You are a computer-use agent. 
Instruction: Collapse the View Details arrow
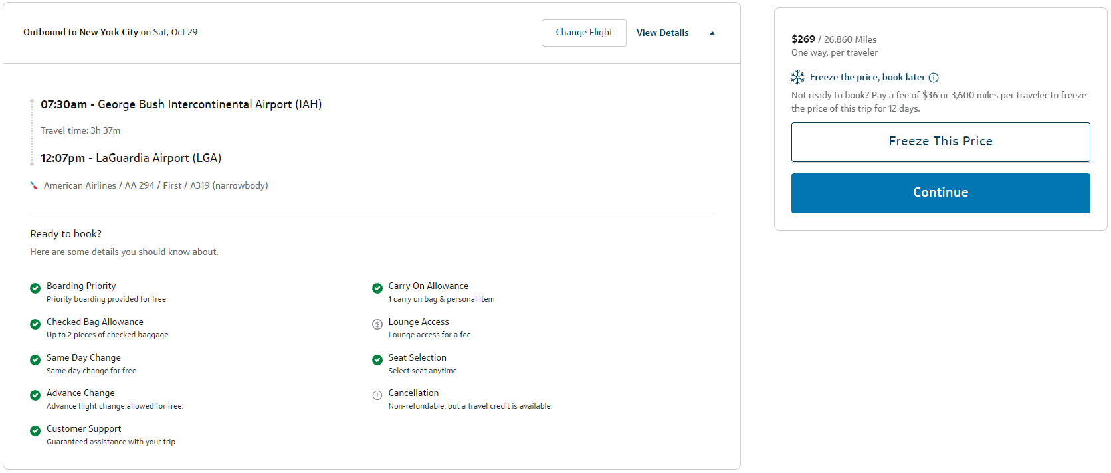(x=712, y=33)
